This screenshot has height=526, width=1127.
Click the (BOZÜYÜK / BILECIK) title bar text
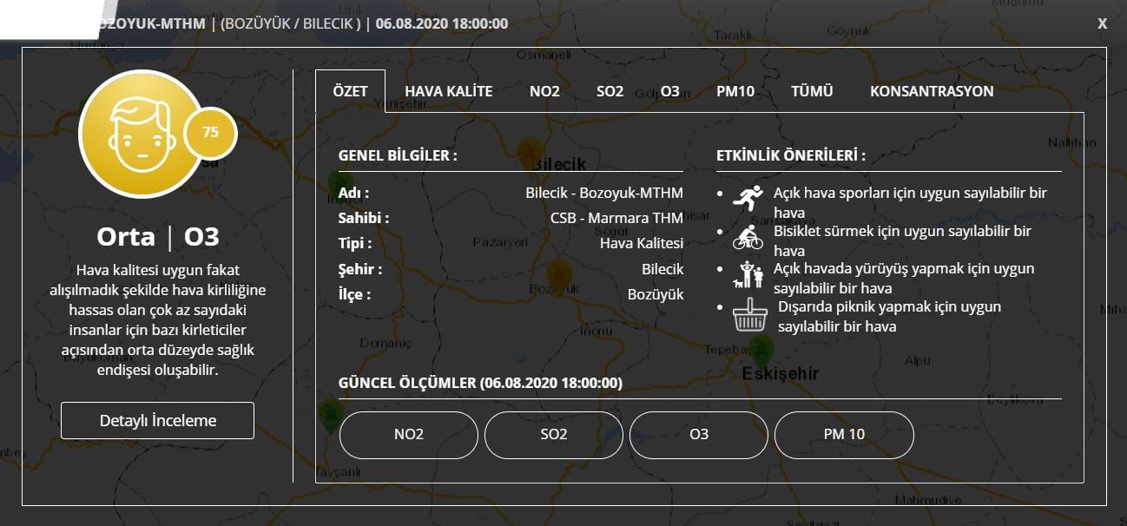click(x=291, y=23)
